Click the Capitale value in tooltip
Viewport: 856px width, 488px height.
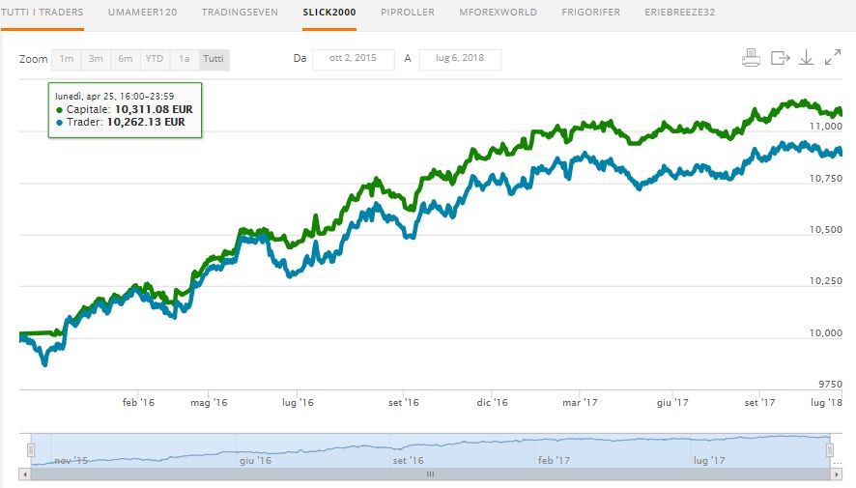pos(154,109)
